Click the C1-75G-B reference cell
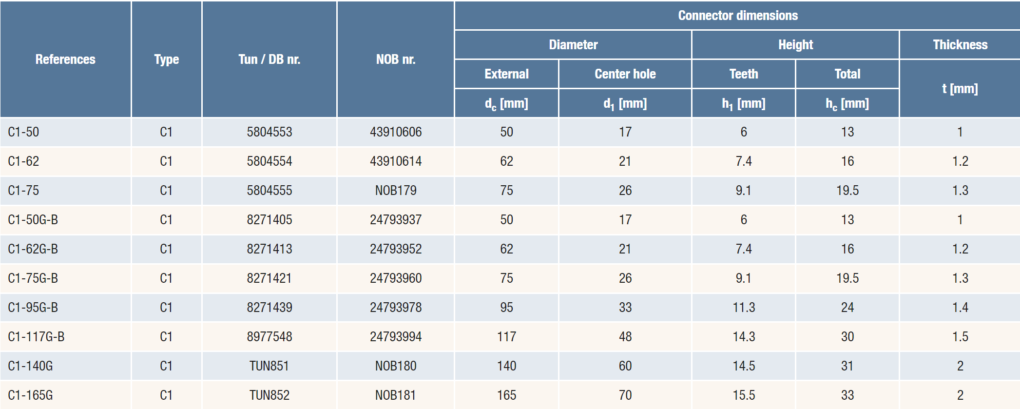The image size is (1020, 409). (33, 278)
